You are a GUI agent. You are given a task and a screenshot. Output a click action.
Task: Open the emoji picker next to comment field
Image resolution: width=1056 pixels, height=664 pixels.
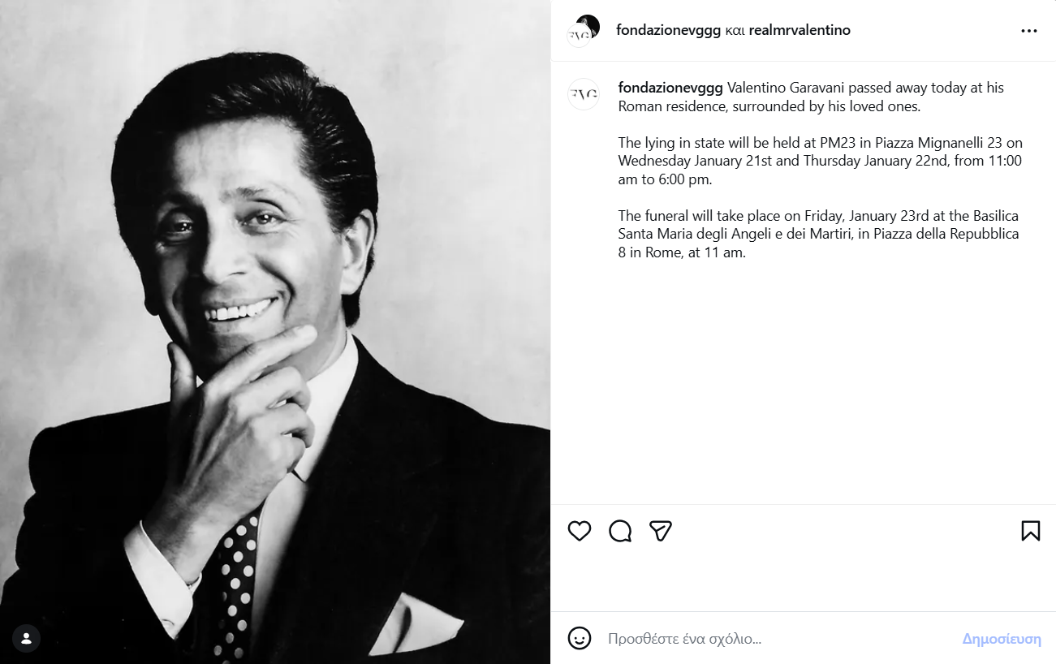point(580,638)
